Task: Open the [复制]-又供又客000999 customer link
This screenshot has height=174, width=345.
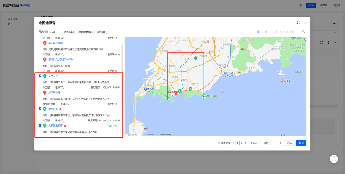Action: [60, 60]
